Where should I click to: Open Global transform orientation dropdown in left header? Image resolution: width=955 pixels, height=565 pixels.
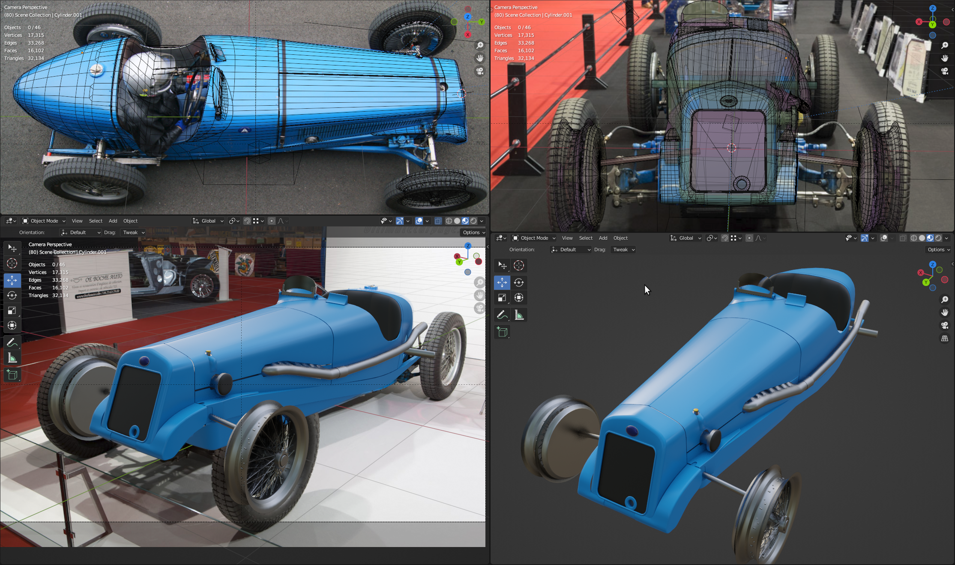click(x=208, y=221)
